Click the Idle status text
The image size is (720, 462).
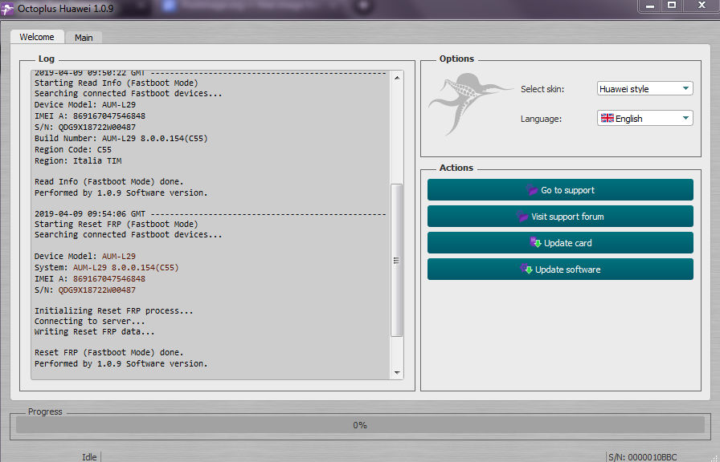[x=89, y=457]
